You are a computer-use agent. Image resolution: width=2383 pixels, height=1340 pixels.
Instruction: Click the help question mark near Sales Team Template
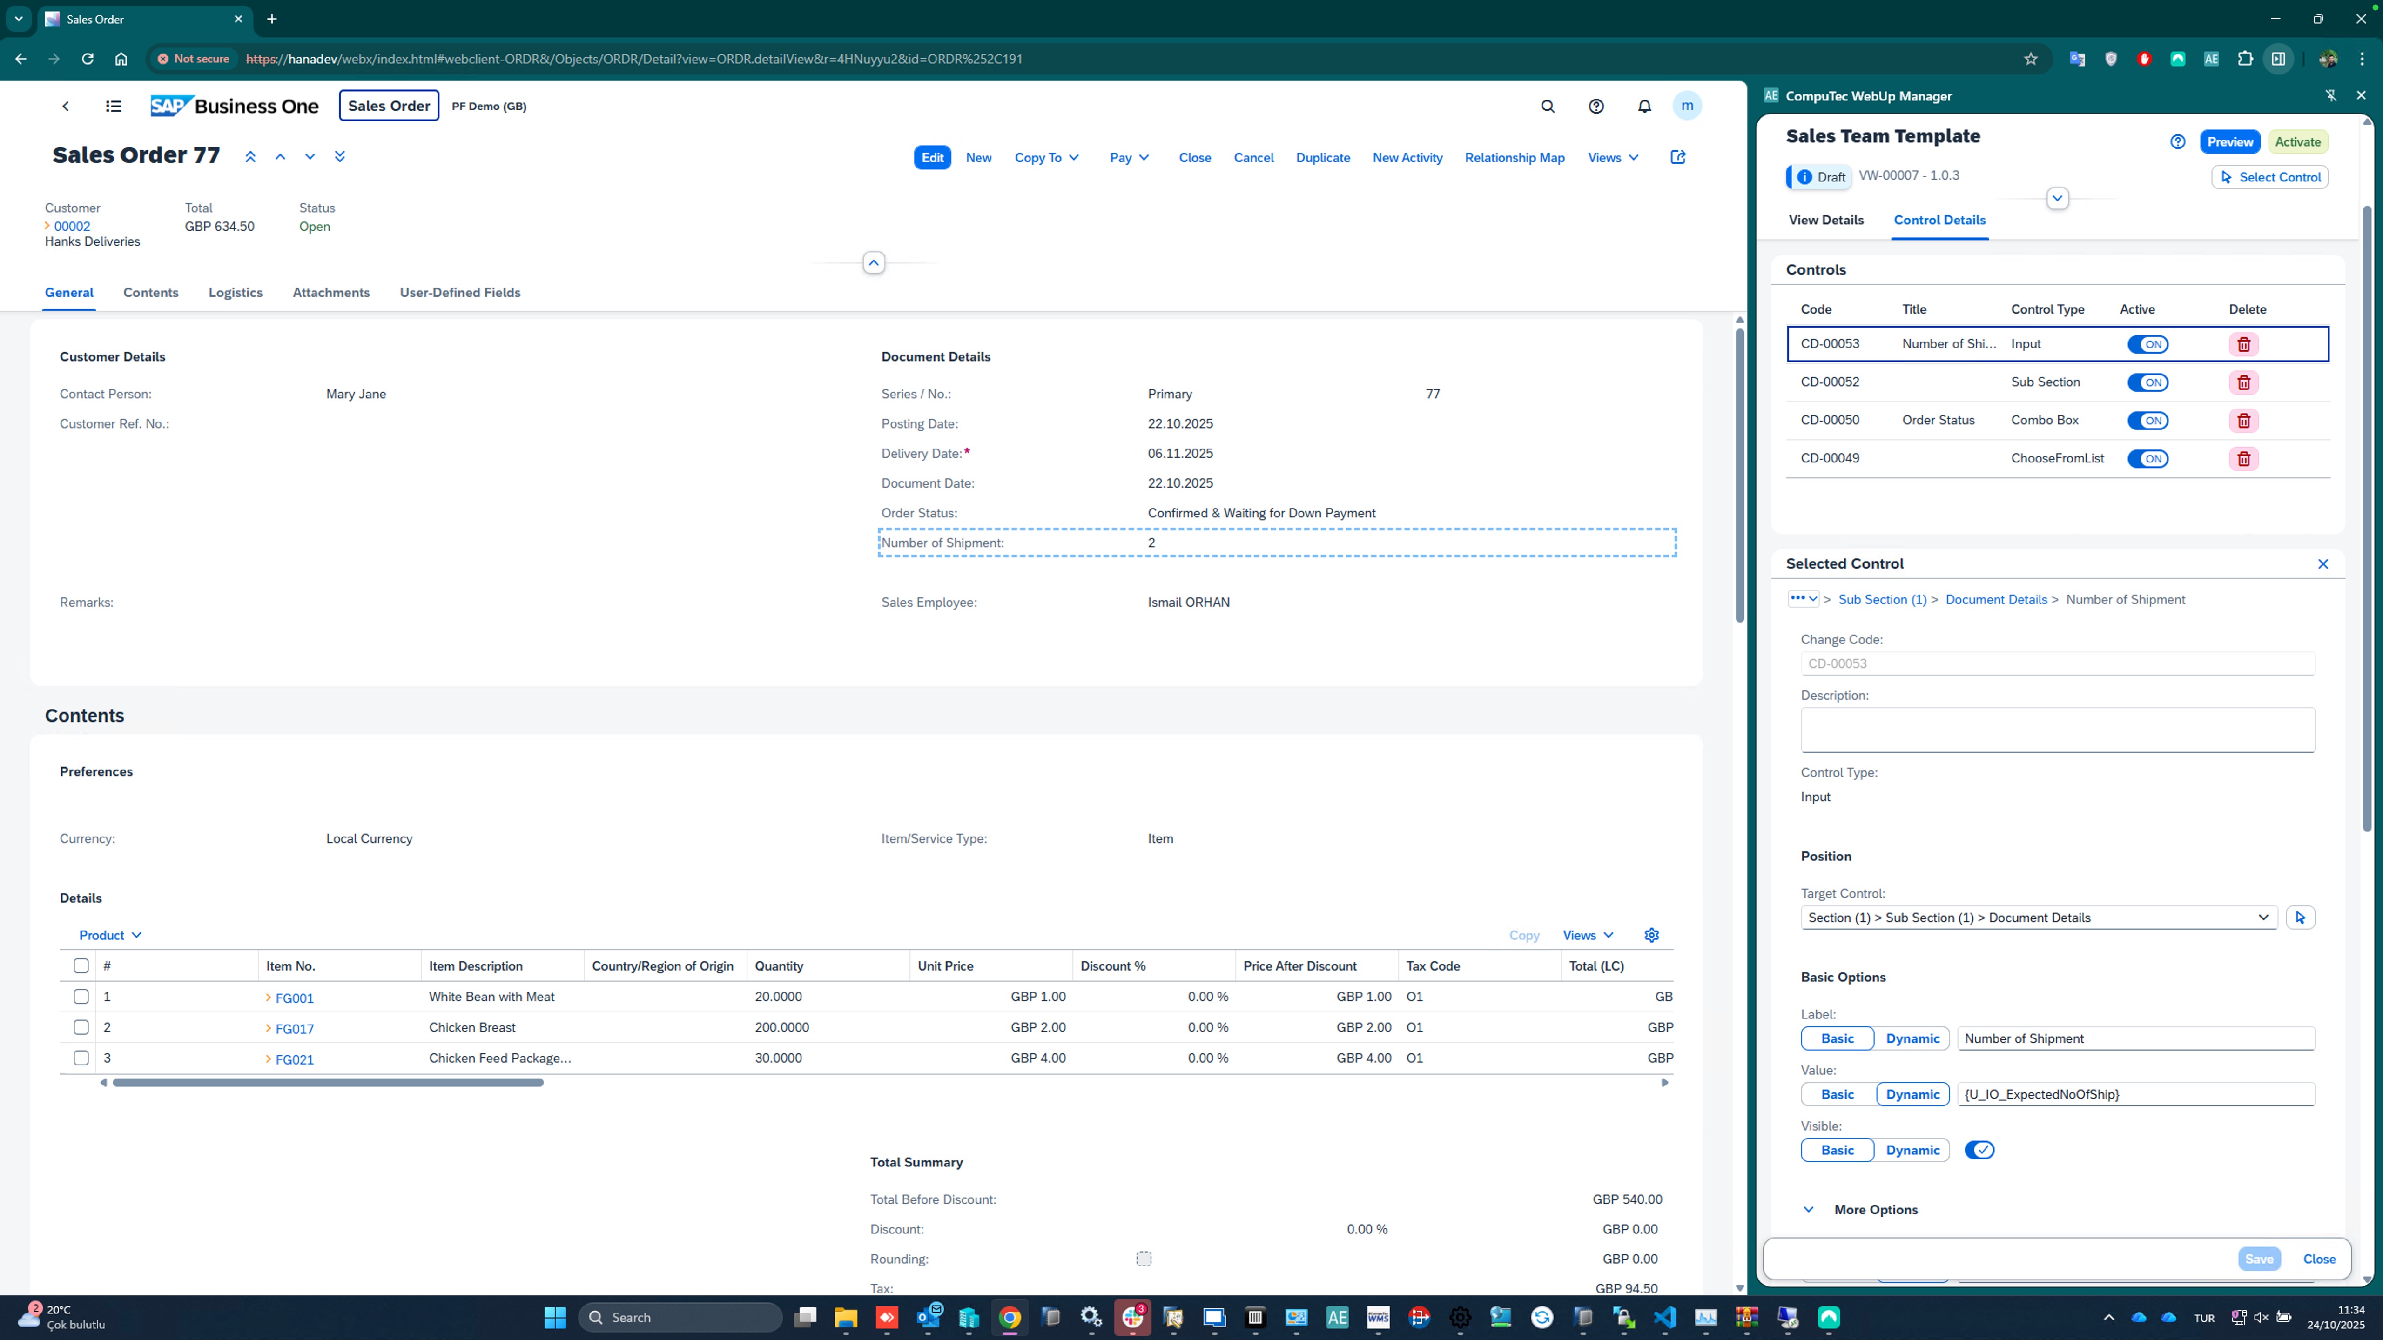(x=2178, y=141)
